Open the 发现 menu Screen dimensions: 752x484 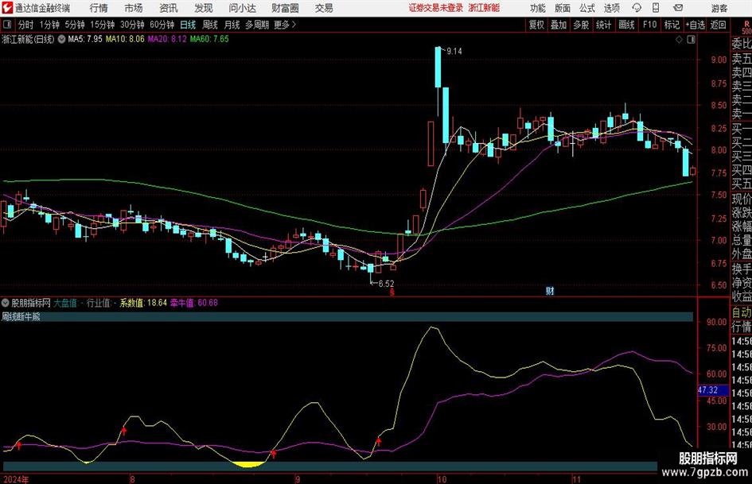(x=204, y=8)
